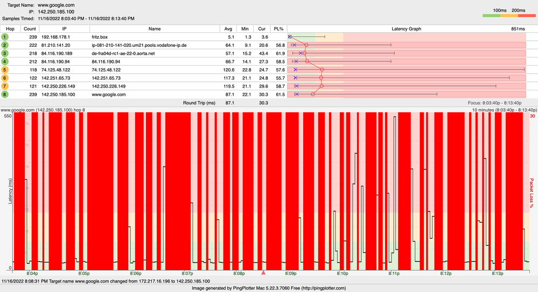Image resolution: width=538 pixels, height=292 pixels.
Task: Select hop 1 green circle icon
Action: coord(4,37)
